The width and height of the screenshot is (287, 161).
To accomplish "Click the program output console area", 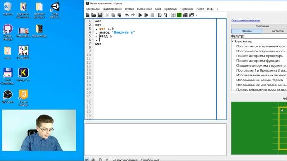I will point(156,140).
